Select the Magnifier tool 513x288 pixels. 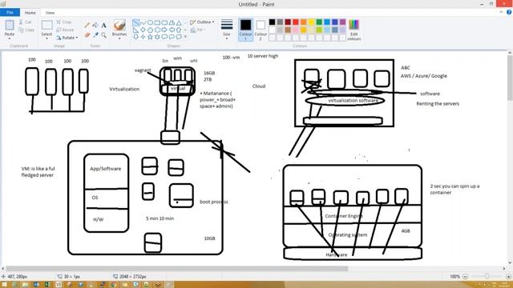tap(103, 34)
